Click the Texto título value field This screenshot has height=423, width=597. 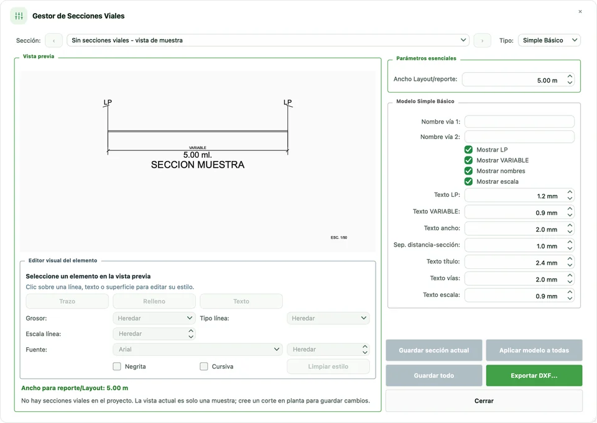click(x=519, y=263)
